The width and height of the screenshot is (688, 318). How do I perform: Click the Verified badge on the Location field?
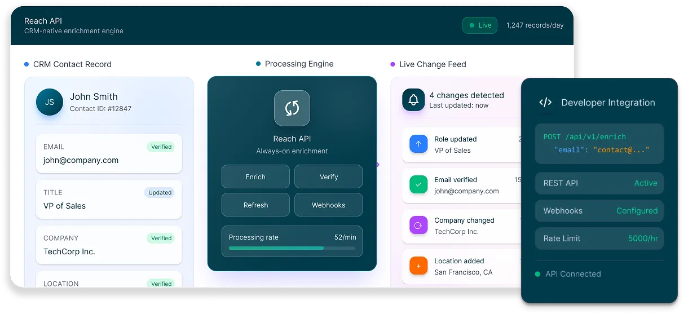[x=161, y=284]
